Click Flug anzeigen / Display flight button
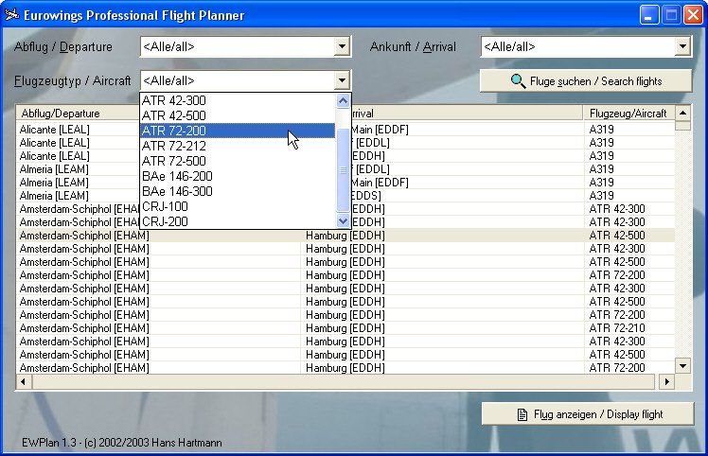Screen dimensions: 708x456 pos(588,414)
